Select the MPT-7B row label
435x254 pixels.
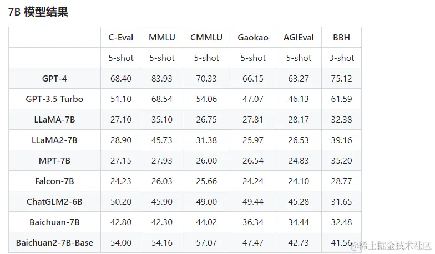tap(54, 161)
